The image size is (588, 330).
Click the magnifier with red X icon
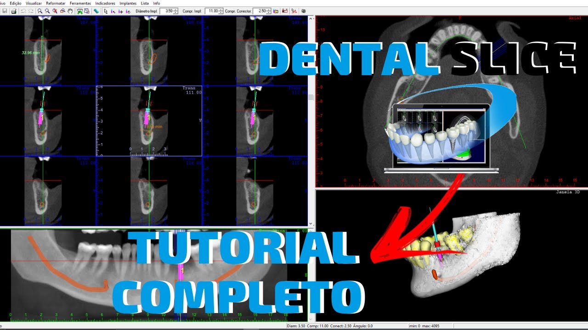(55, 11)
